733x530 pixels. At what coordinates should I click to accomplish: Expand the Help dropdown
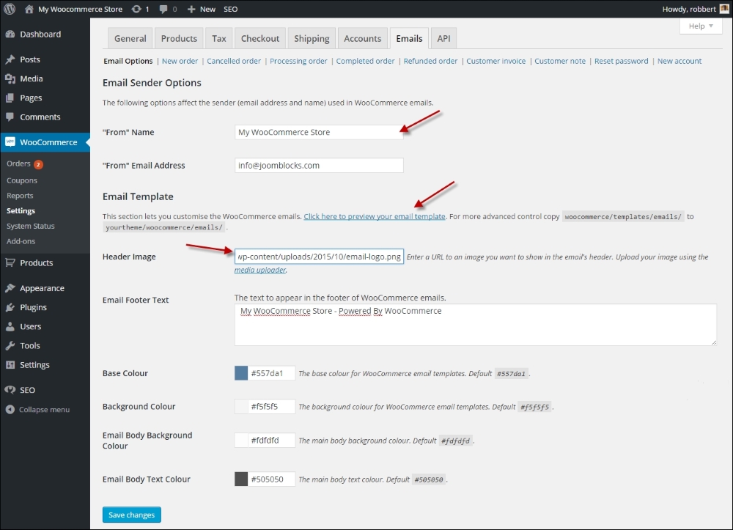point(700,25)
